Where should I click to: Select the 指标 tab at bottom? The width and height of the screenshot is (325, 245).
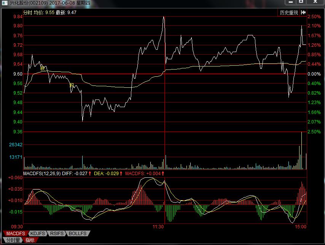click(30, 240)
